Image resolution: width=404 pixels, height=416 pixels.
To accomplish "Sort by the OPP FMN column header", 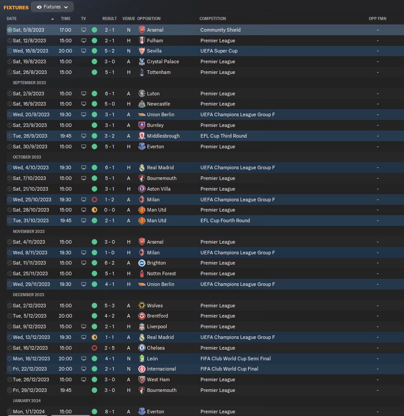I will pos(377,19).
